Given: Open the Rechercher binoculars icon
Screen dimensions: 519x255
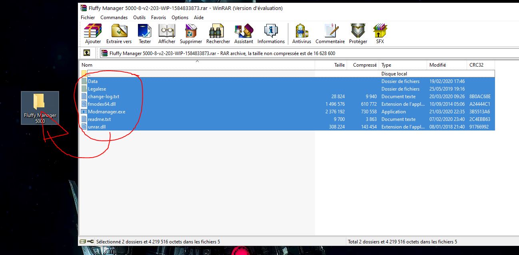Looking at the screenshot, I should coord(218,34).
